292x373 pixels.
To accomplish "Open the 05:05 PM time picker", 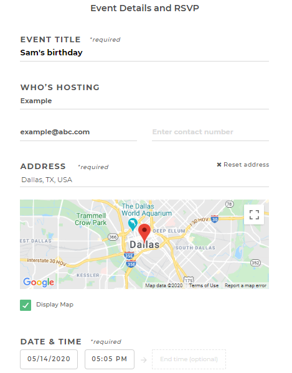I will click(x=110, y=359).
